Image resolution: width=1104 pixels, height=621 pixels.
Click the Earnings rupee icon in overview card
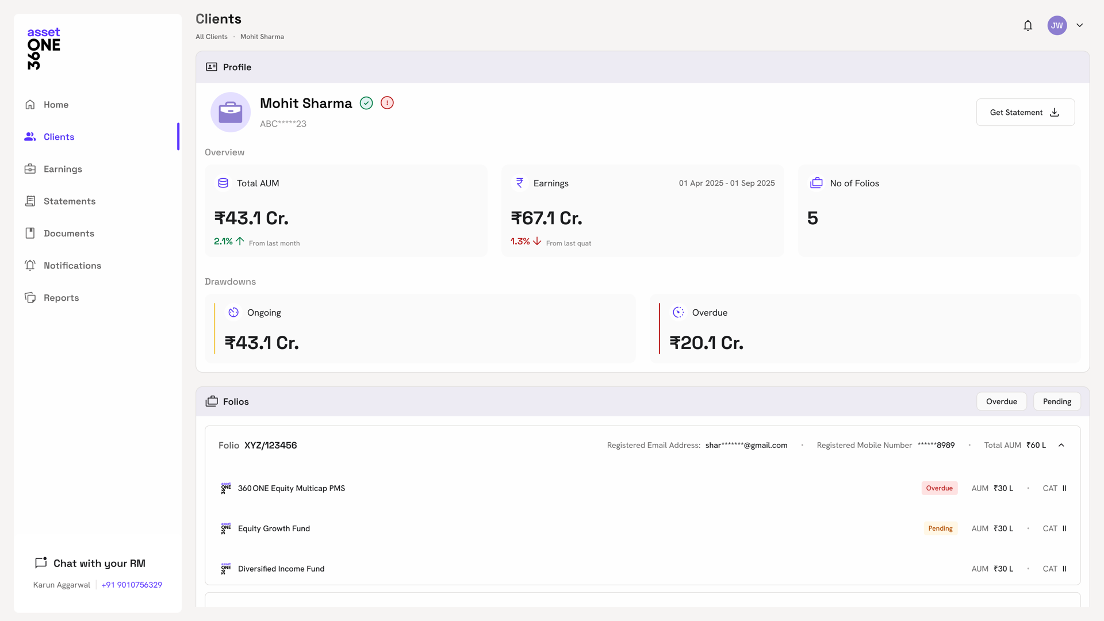pos(520,183)
